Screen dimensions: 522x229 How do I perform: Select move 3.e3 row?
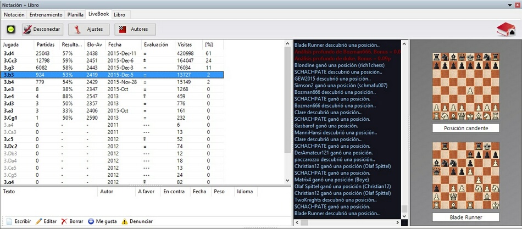click(112, 89)
